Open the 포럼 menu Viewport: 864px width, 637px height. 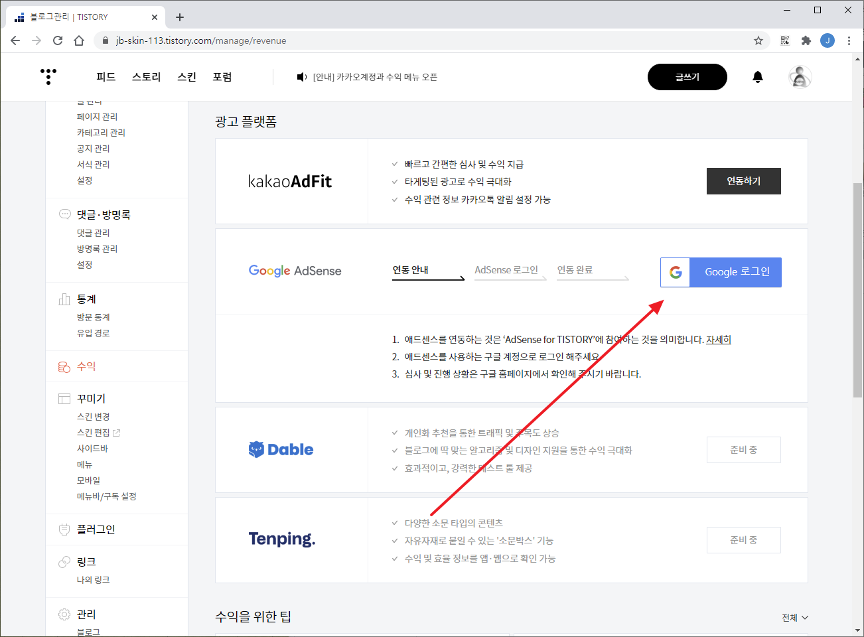point(222,77)
